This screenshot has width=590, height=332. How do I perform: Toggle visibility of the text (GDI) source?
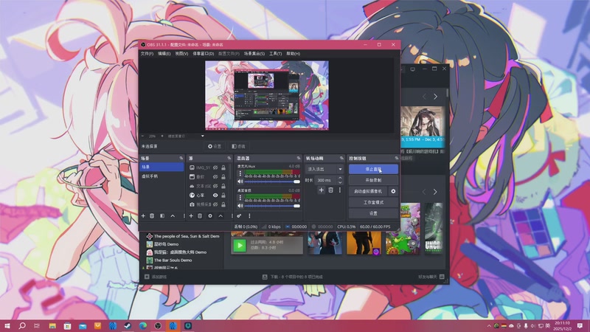[x=215, y=186]
